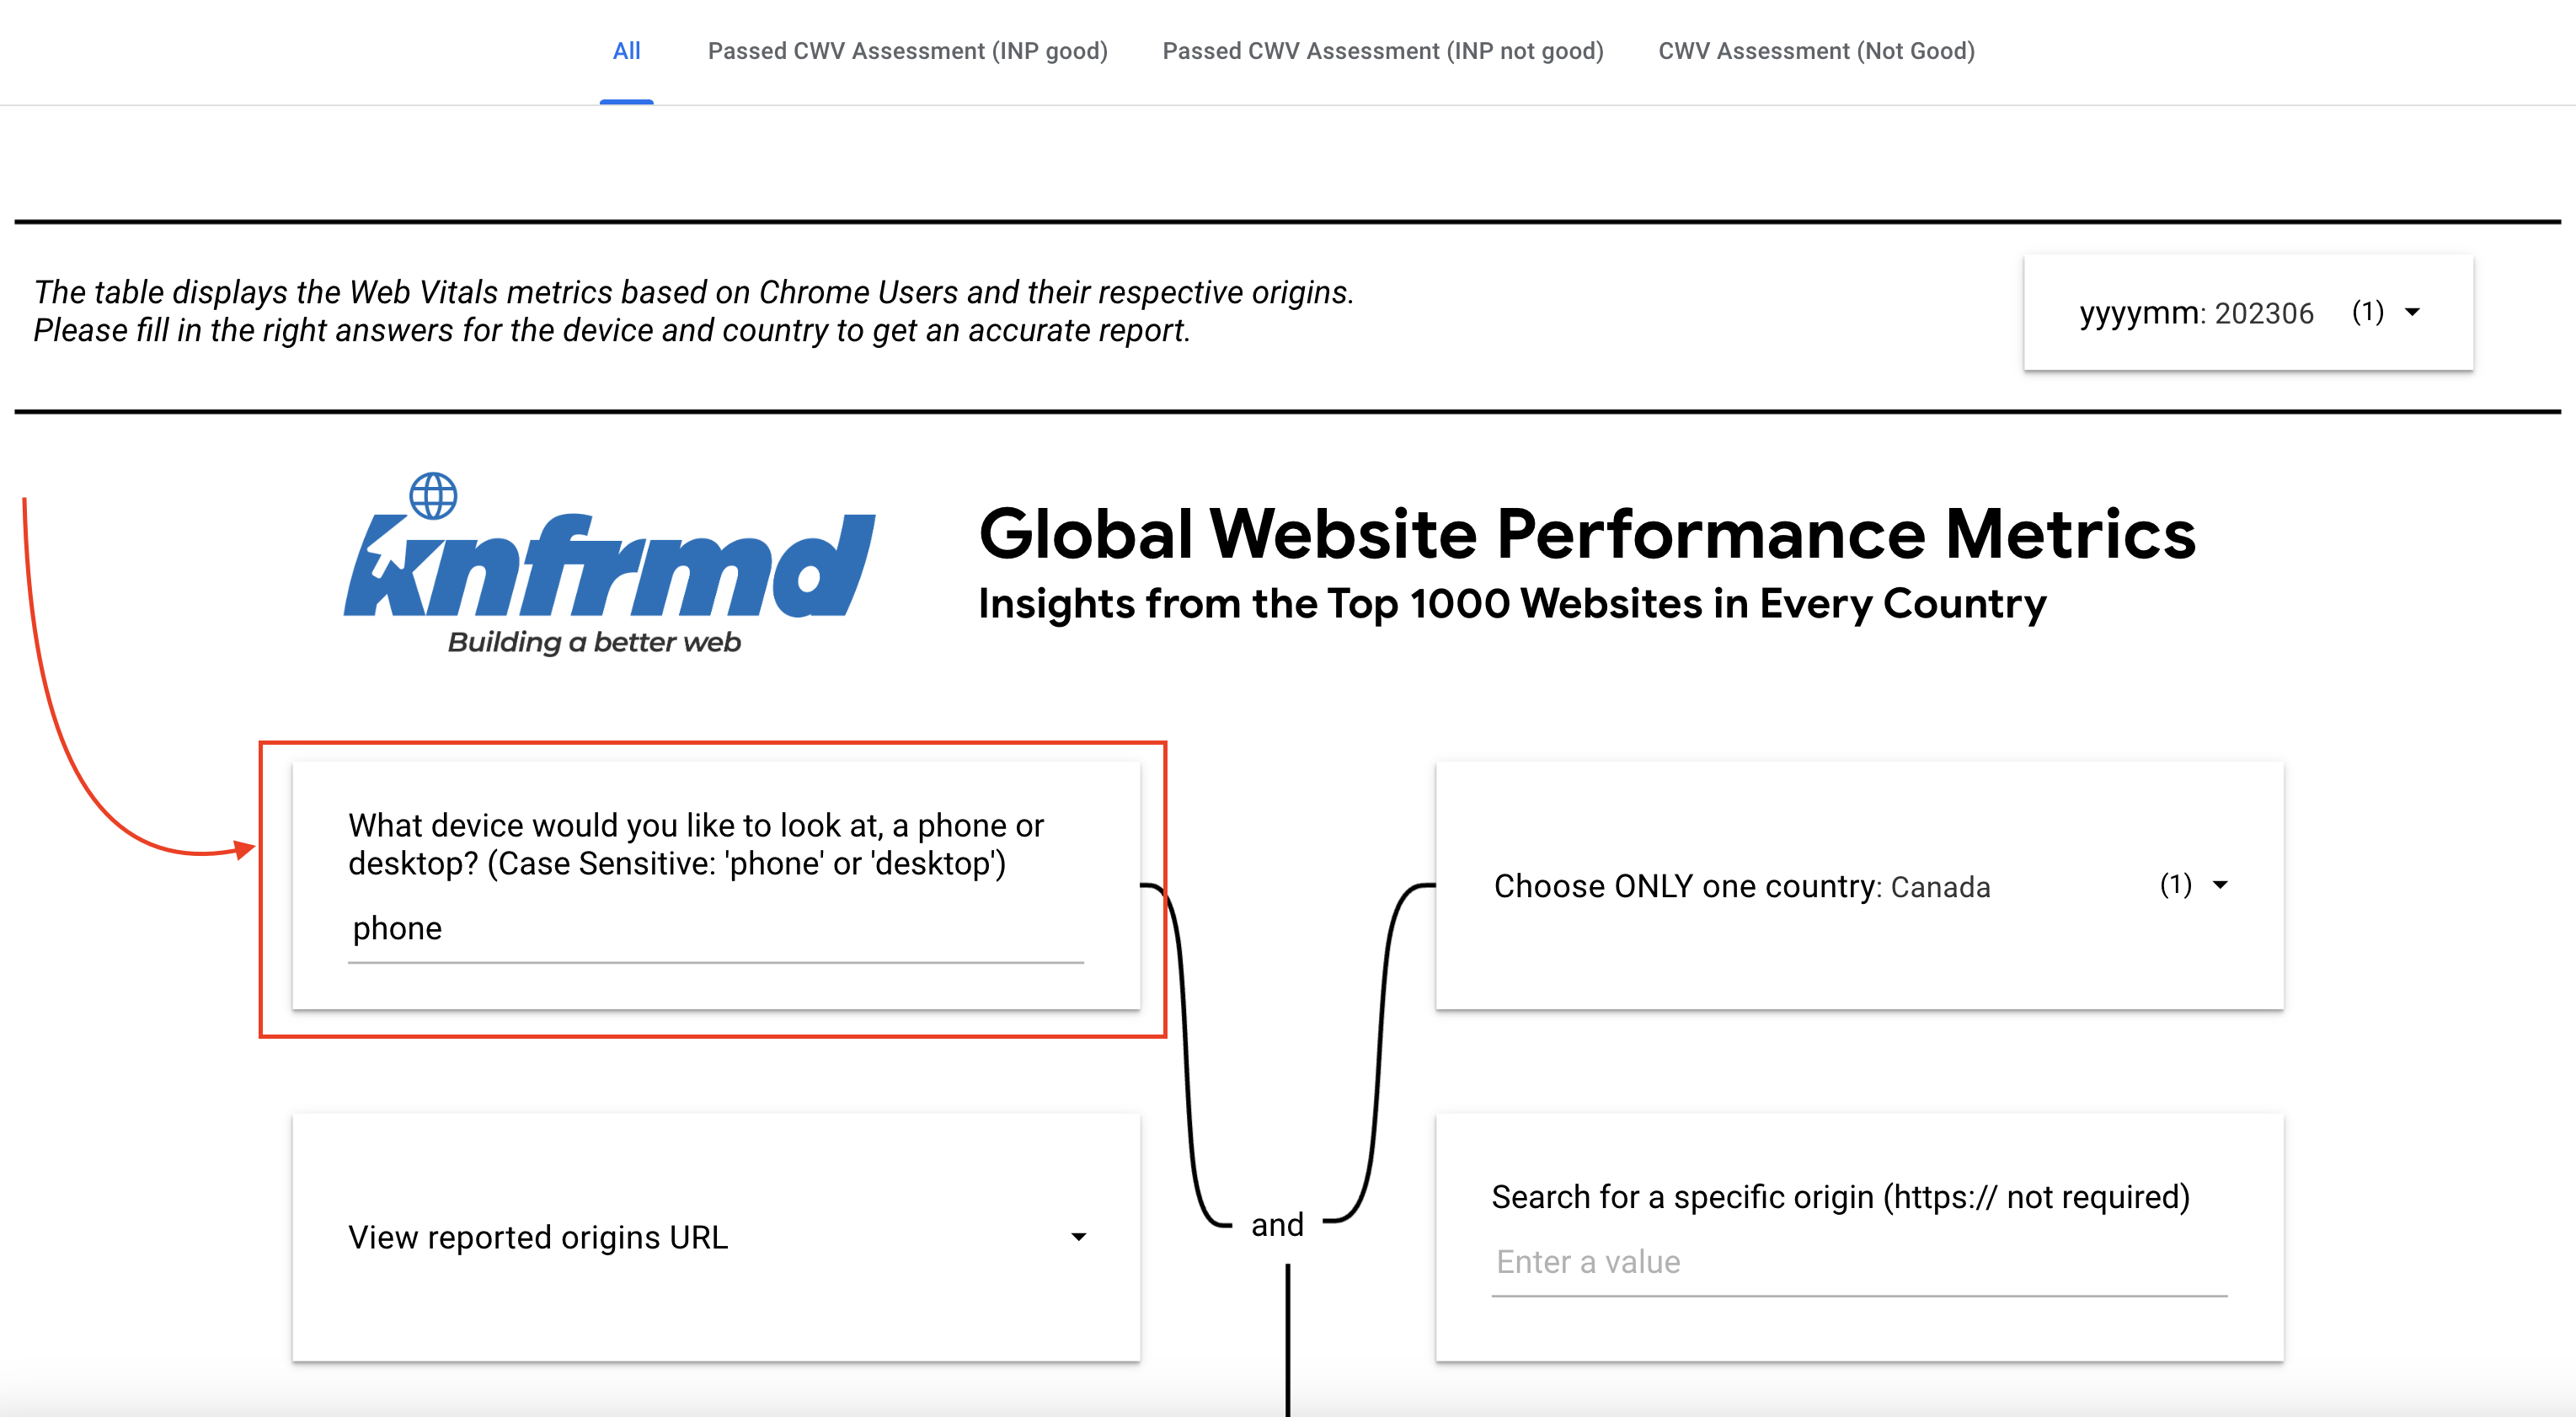2576x1417 pixels.
Task: Click the 'What device would you like' question text
Action: pyautogui.click(x=696, y=844)
